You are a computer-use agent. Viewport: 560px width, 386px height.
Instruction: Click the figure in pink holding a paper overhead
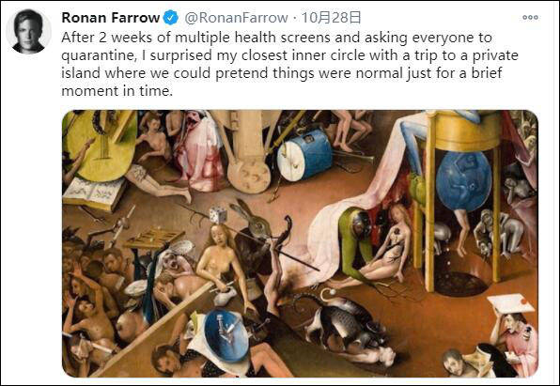(514, 331)
